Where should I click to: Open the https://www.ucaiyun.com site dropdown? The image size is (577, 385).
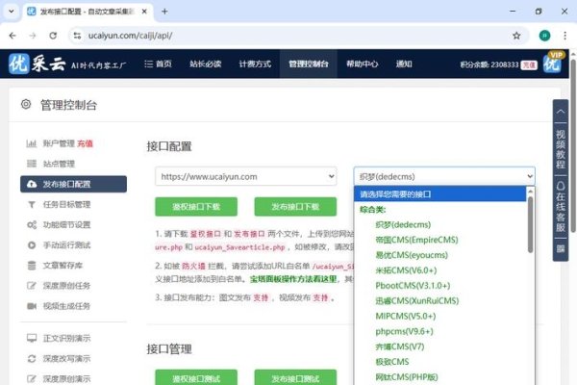[x=246, y=176]
